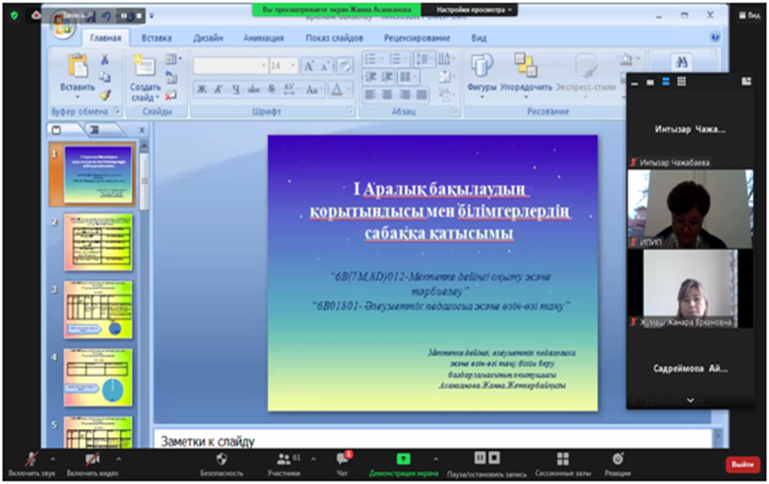Screen dimensions: 769x484
Task: Switch to the Вставка ribbon tab
Action: (x=157, y=38)
